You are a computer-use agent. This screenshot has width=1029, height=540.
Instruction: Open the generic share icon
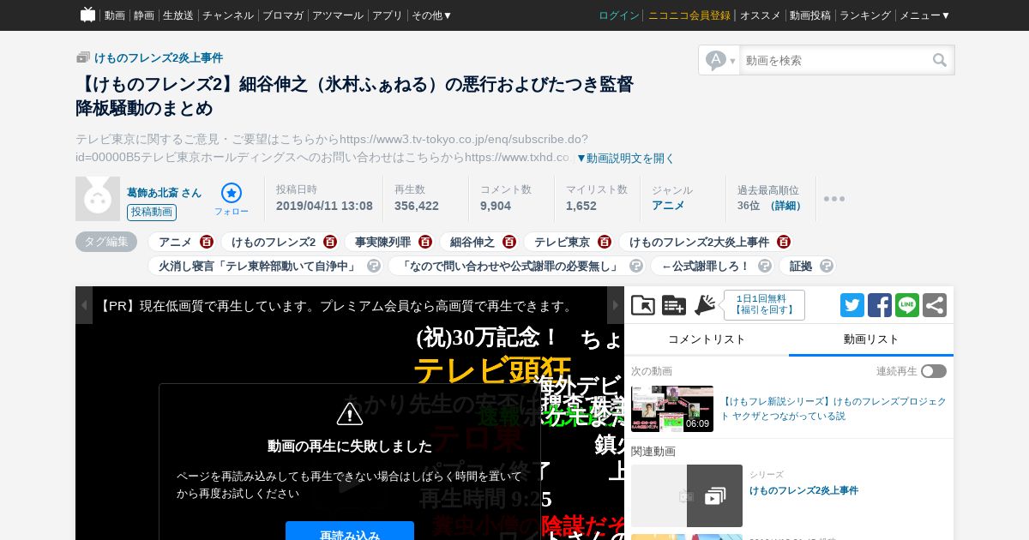pyautogui.click(x=935, y=305)
